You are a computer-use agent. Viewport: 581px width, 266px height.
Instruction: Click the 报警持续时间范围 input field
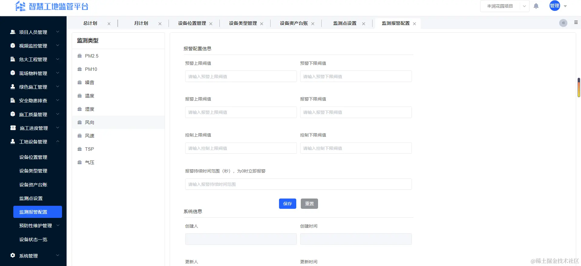[x=298, y=184]
